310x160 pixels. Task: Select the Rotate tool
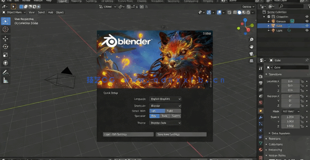pos(6,47)
